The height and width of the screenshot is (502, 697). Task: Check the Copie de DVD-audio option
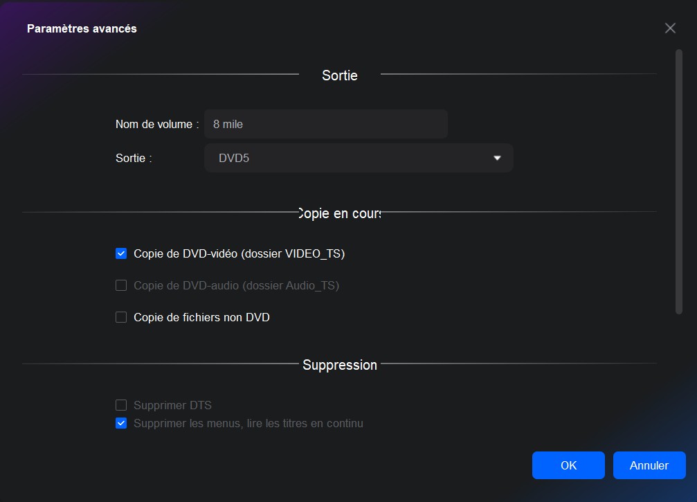click(x=121, y=285)
